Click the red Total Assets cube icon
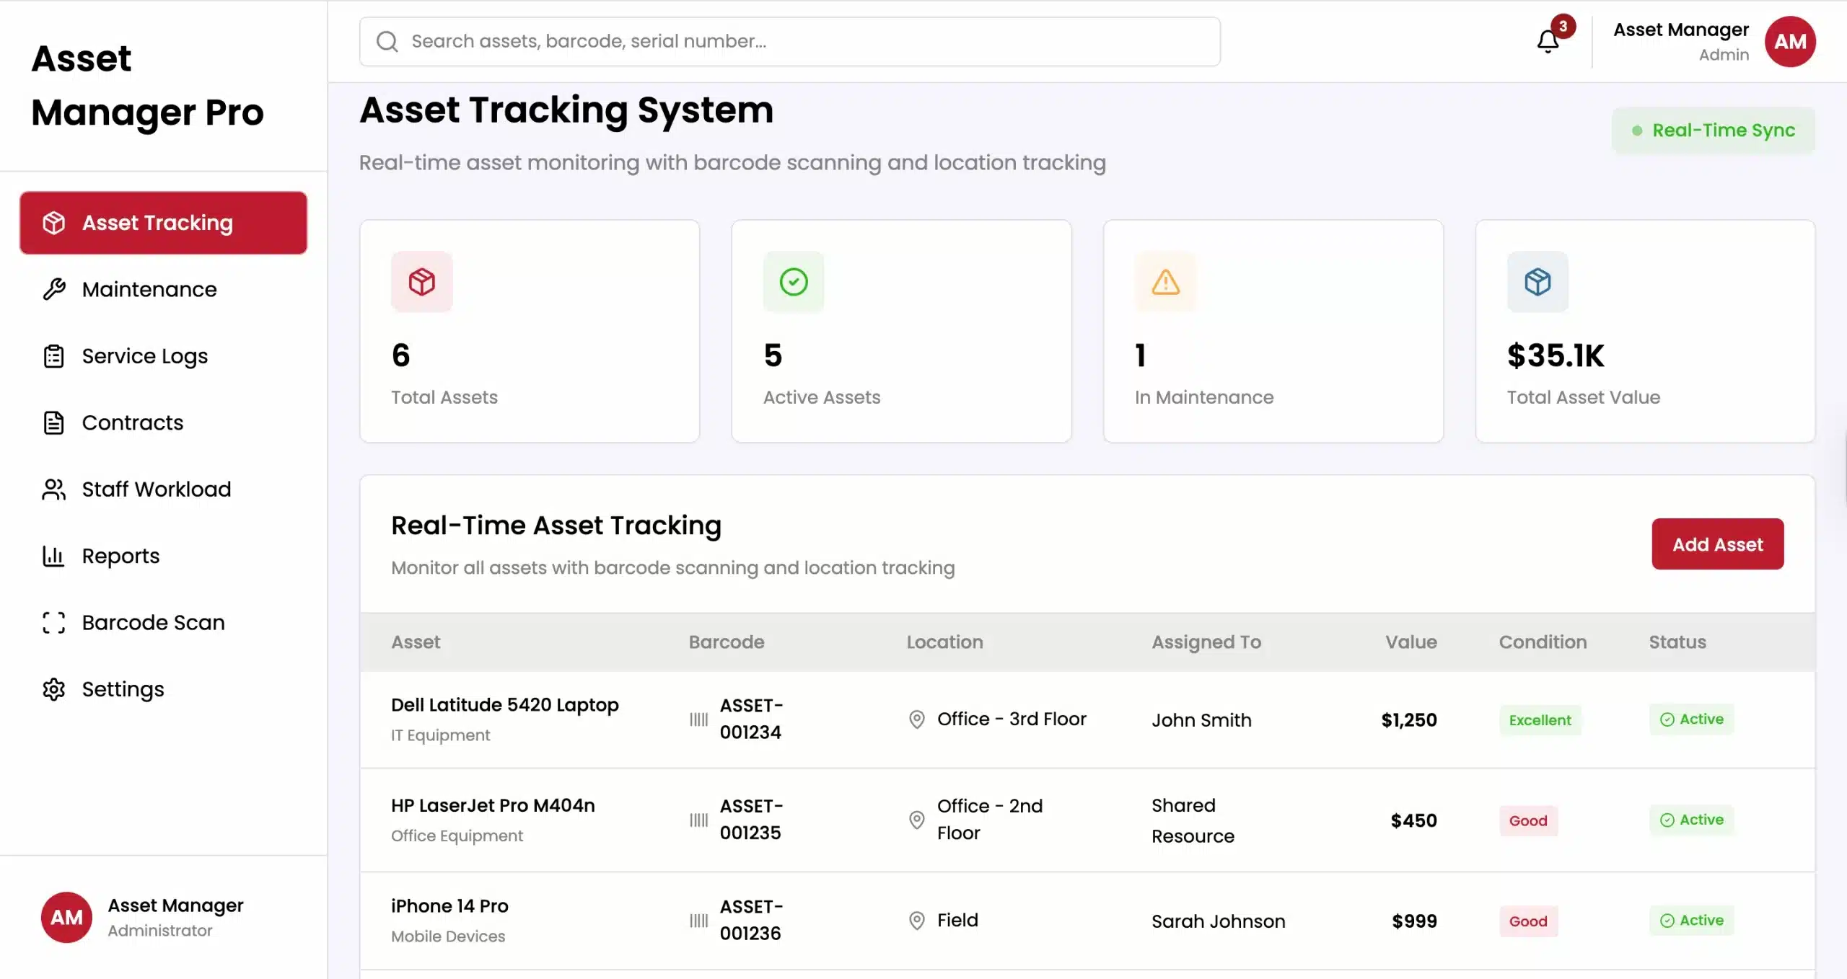Viewport: 1847px width, 979px height. click(x=422, y=282)
